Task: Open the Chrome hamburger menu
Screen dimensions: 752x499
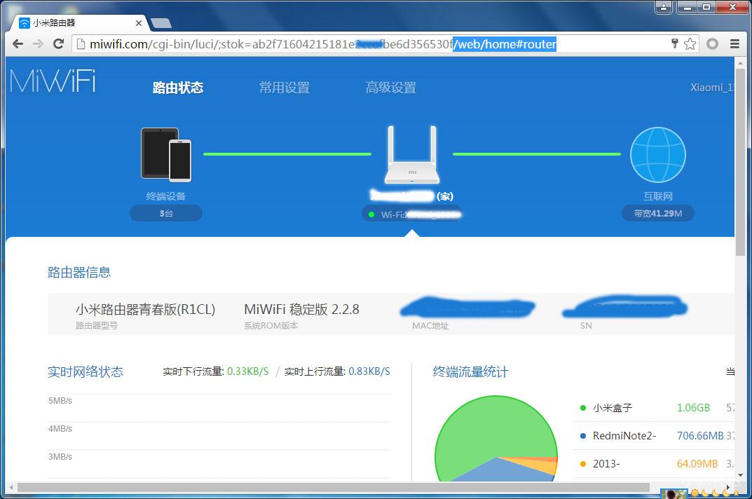Action: click(x=734, y=43)
